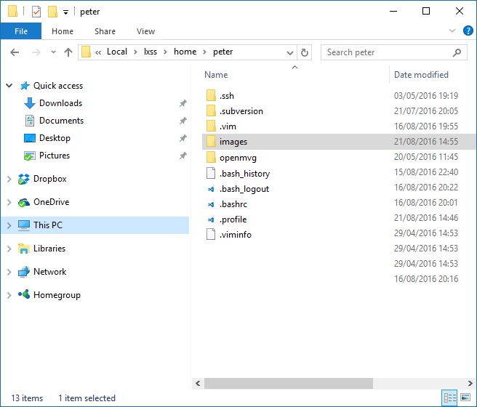
Task: Click the horizontal scrollbar thumb
Action: point(288,383)
